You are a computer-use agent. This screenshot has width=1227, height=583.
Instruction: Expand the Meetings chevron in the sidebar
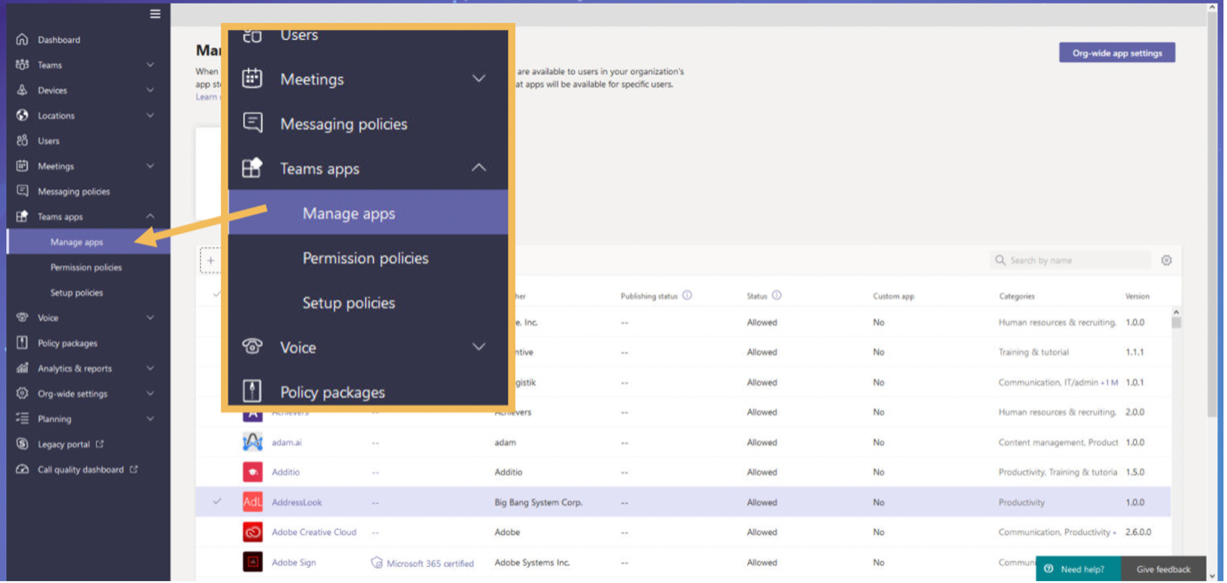tap(150, 166)
